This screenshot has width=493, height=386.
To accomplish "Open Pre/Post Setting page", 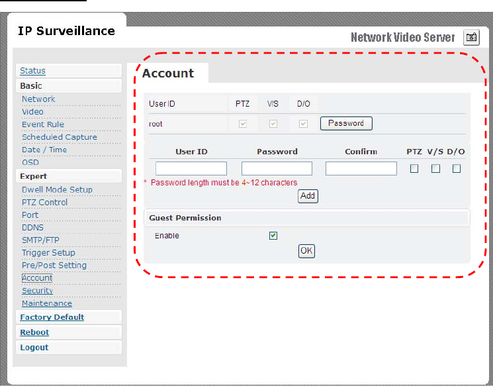I will pos(54,265).
